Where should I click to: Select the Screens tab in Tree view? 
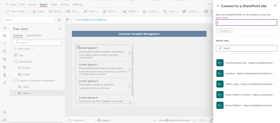pyautogui.click(x=18, y=35)
